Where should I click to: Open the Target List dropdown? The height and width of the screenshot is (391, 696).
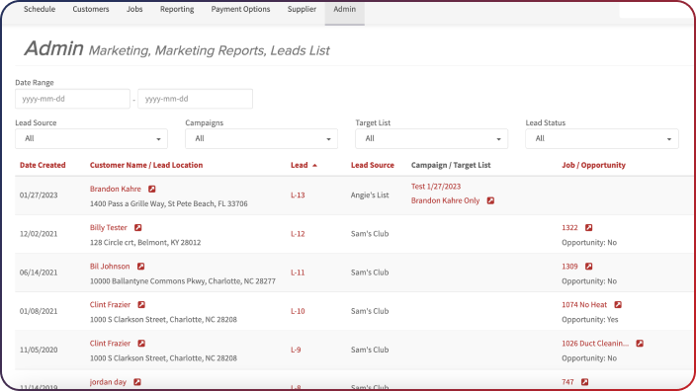point(431,139)
